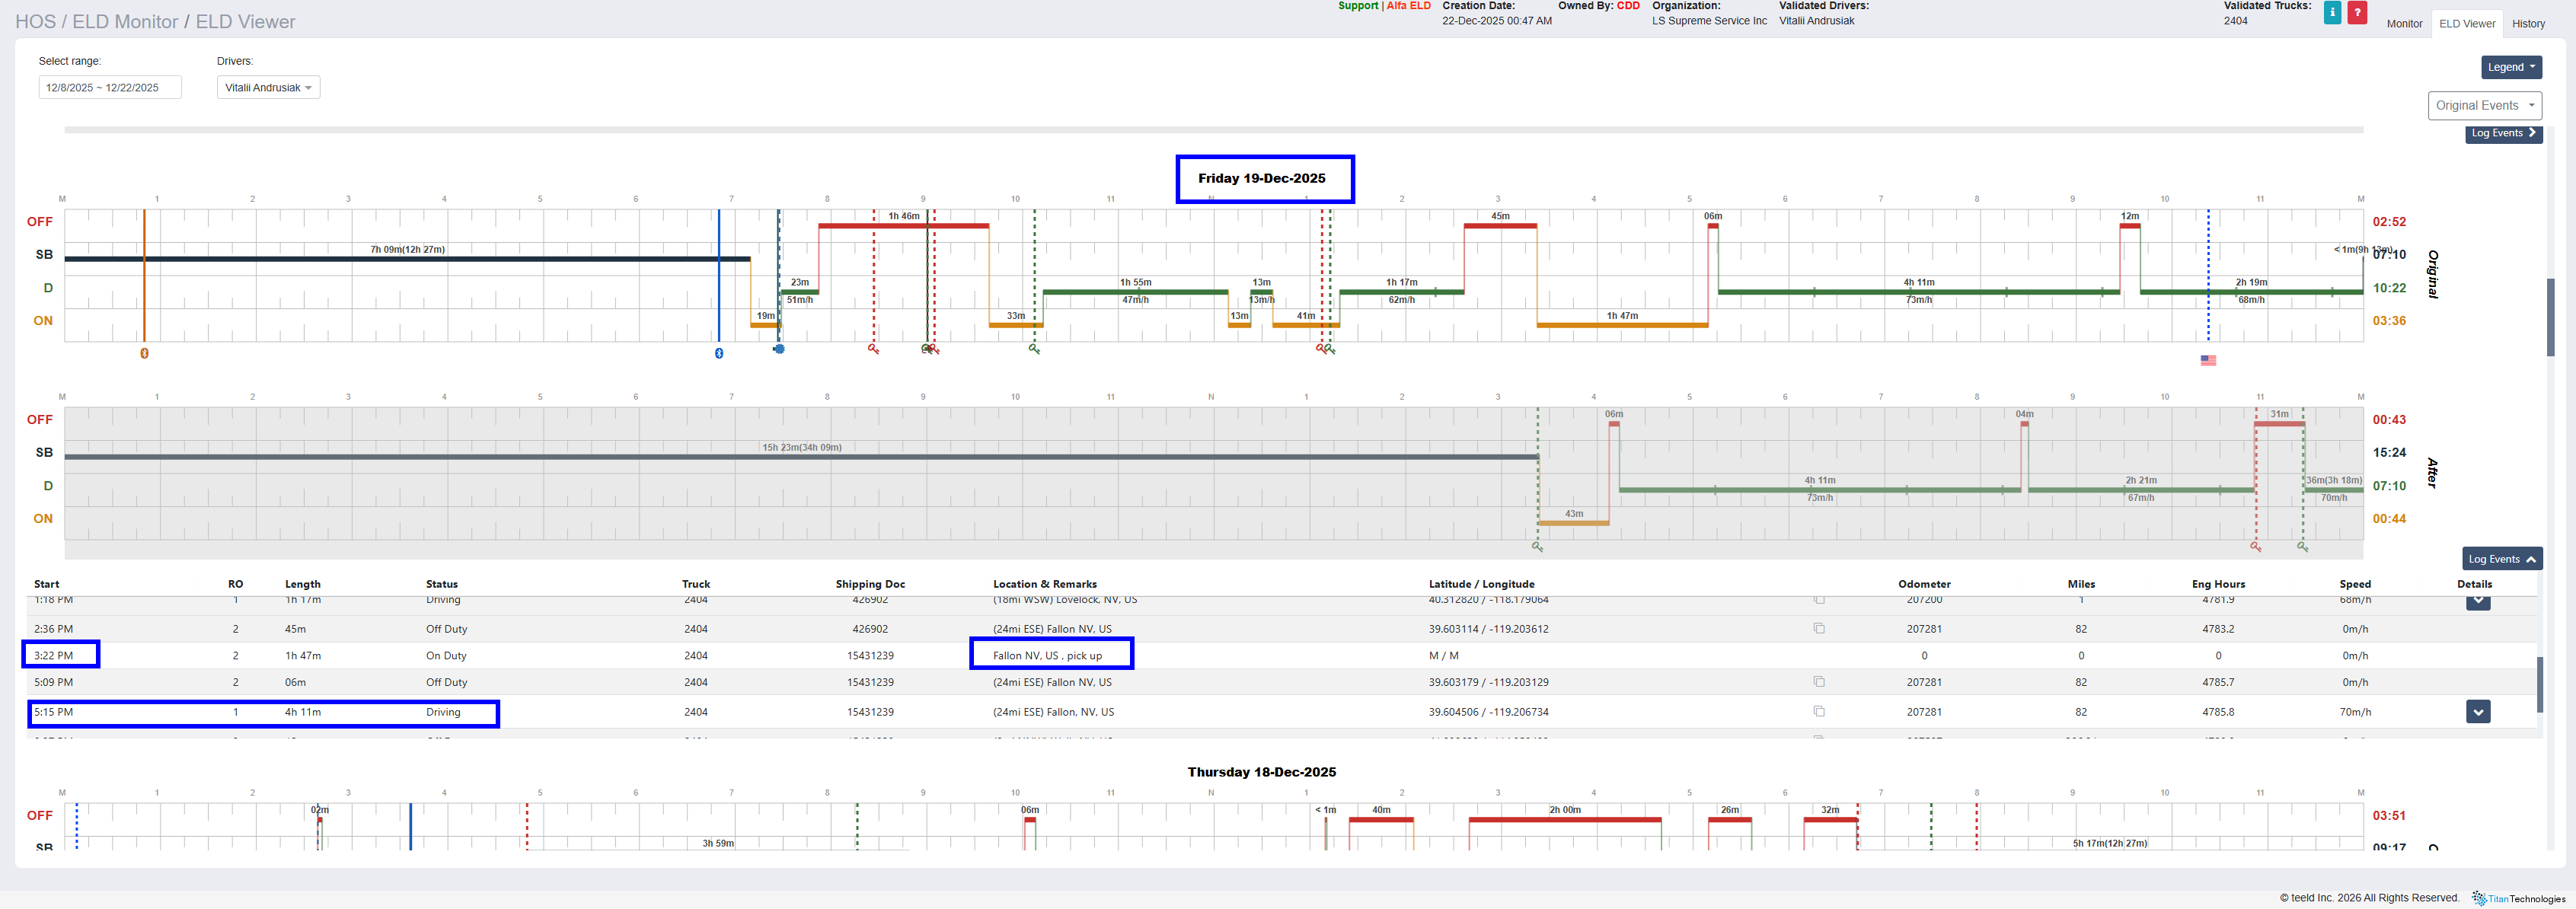The width and height of the screenshot is (2576, 909).
Task: Open the Original Events dropdown
Action: 2484,105
